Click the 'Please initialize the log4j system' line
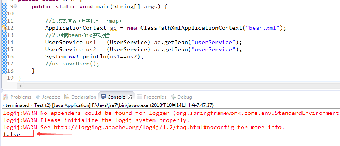340x146 pixels. click(96, 120)
